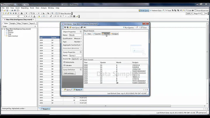Viewport: 210px width, 118px height.
Task: Click the object Name field containing Month
Action: (x=76, y=35)
